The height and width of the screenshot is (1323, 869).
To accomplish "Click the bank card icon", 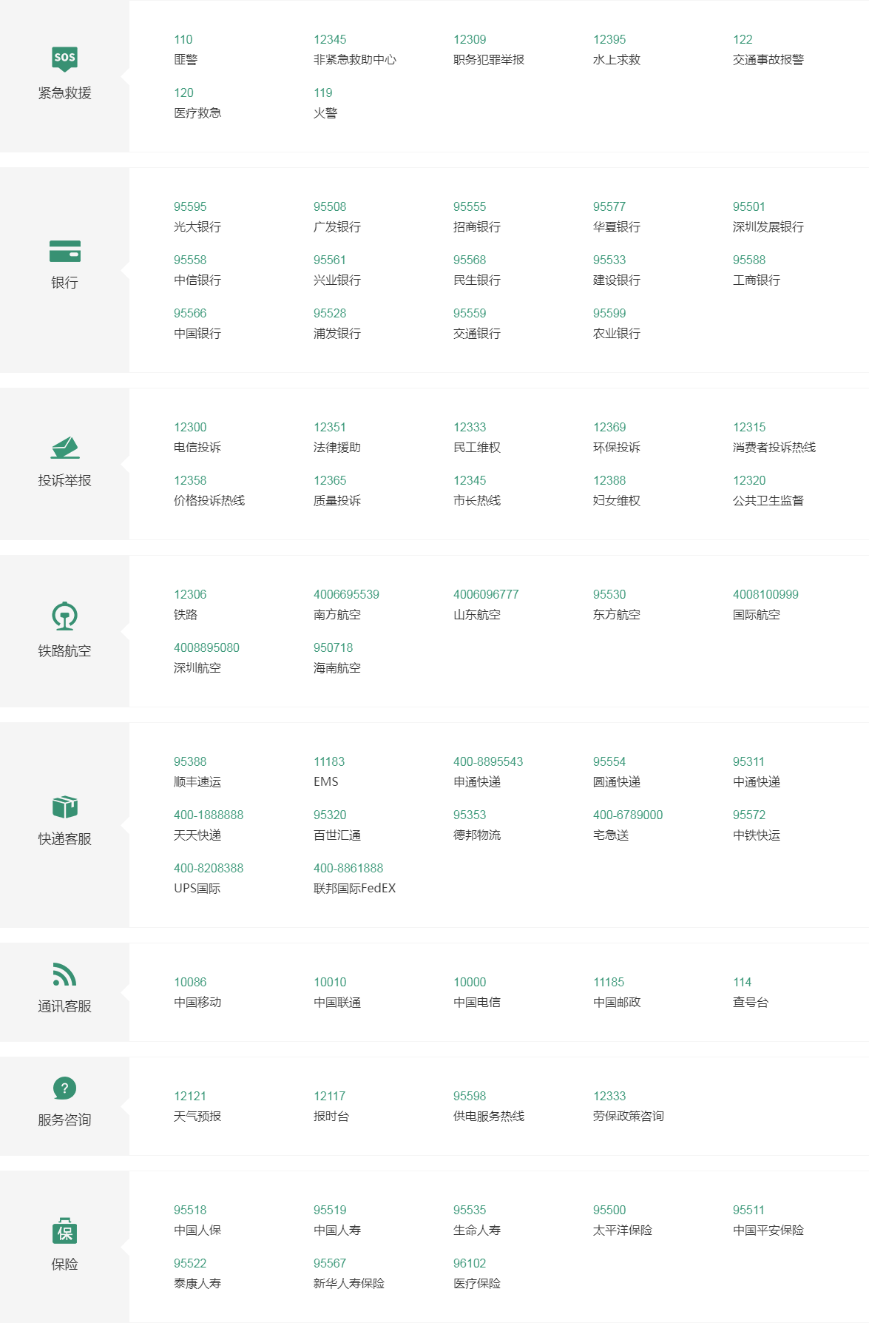I will click(x=64, y=252).
